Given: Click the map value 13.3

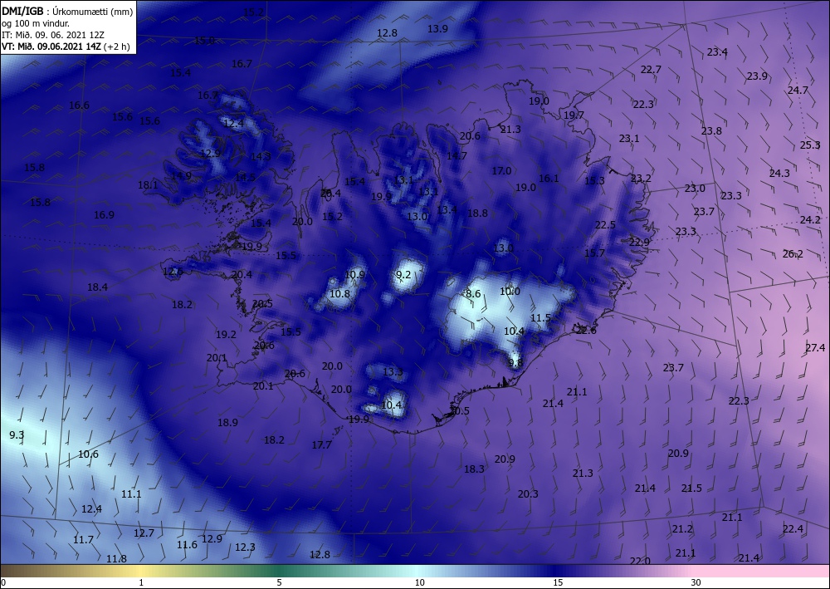Looking at the screenshot, I should 393,372.
